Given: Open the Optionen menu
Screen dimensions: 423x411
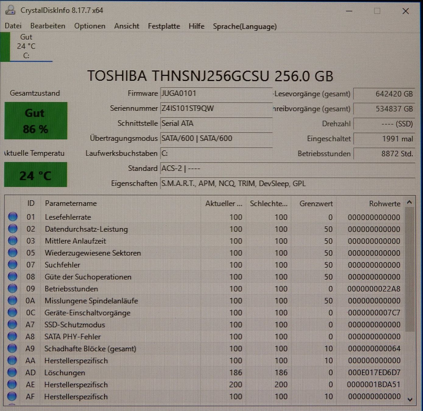Looking at the screenshot, I should tap(90, 26).
